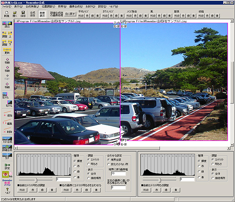Click the 詳細合成 (detailed composite) icon
Image resolution: width=235 pixels, height=202 pixels.
7,148
